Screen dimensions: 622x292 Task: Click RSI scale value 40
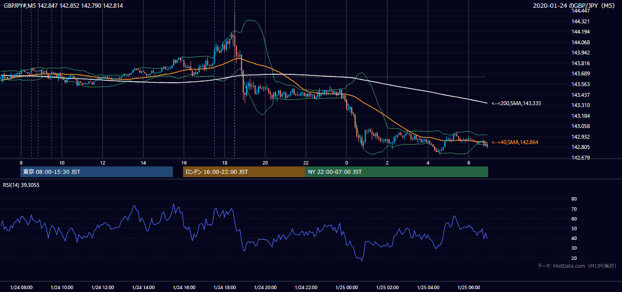(x=574, y=238)
